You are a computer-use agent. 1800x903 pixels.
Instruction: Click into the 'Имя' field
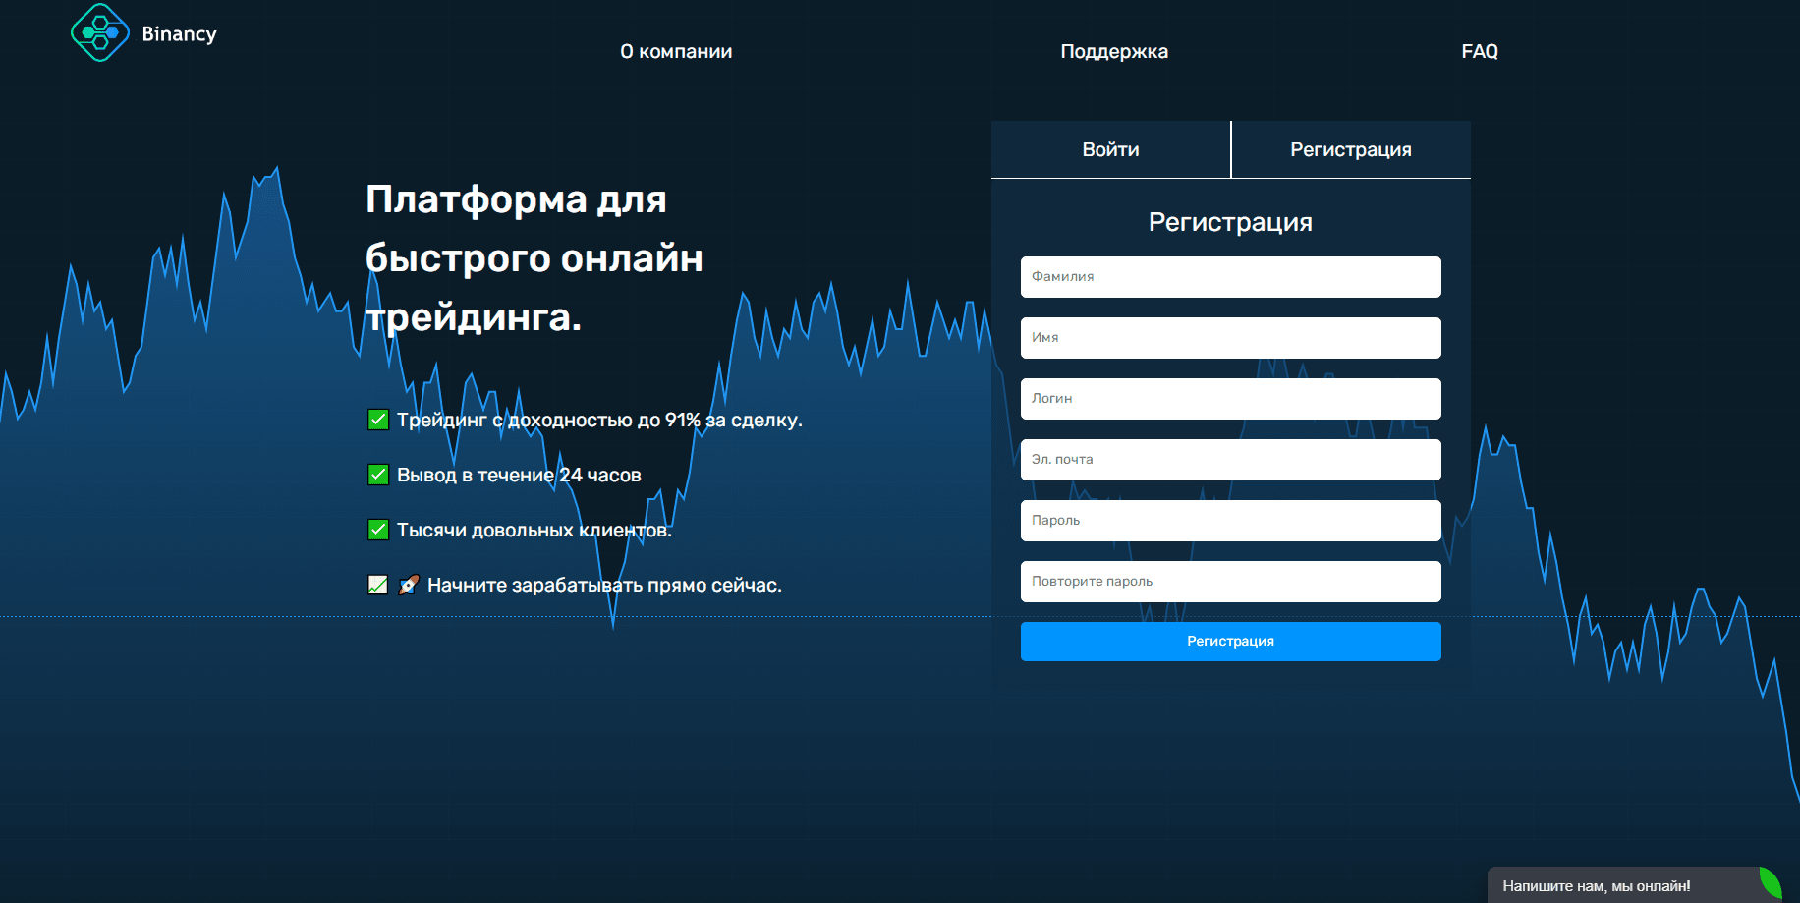(1230, 338)
